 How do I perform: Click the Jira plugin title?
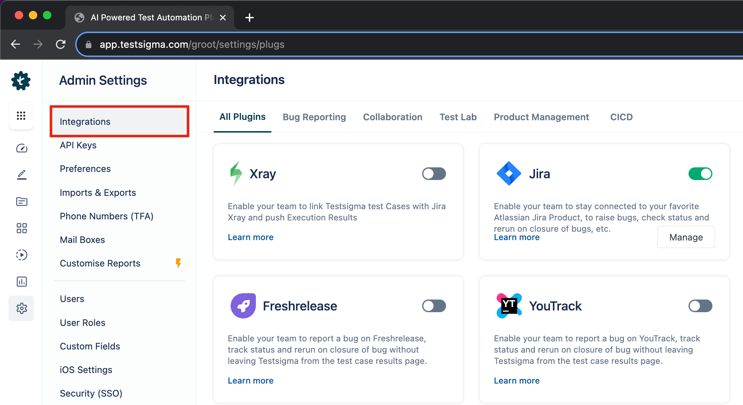[x=540, y=174]
